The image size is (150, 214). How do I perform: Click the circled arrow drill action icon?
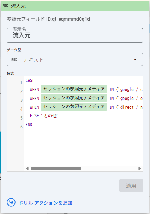tap(11, 202)
